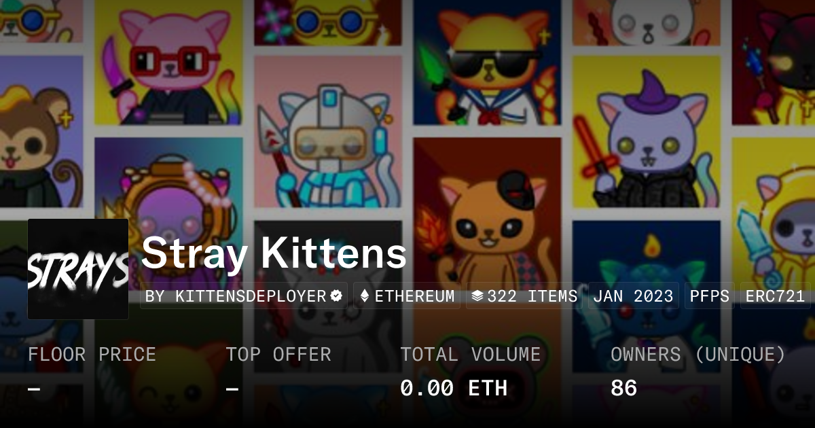Click the ERC721 token standard tag

coord(775,296)
